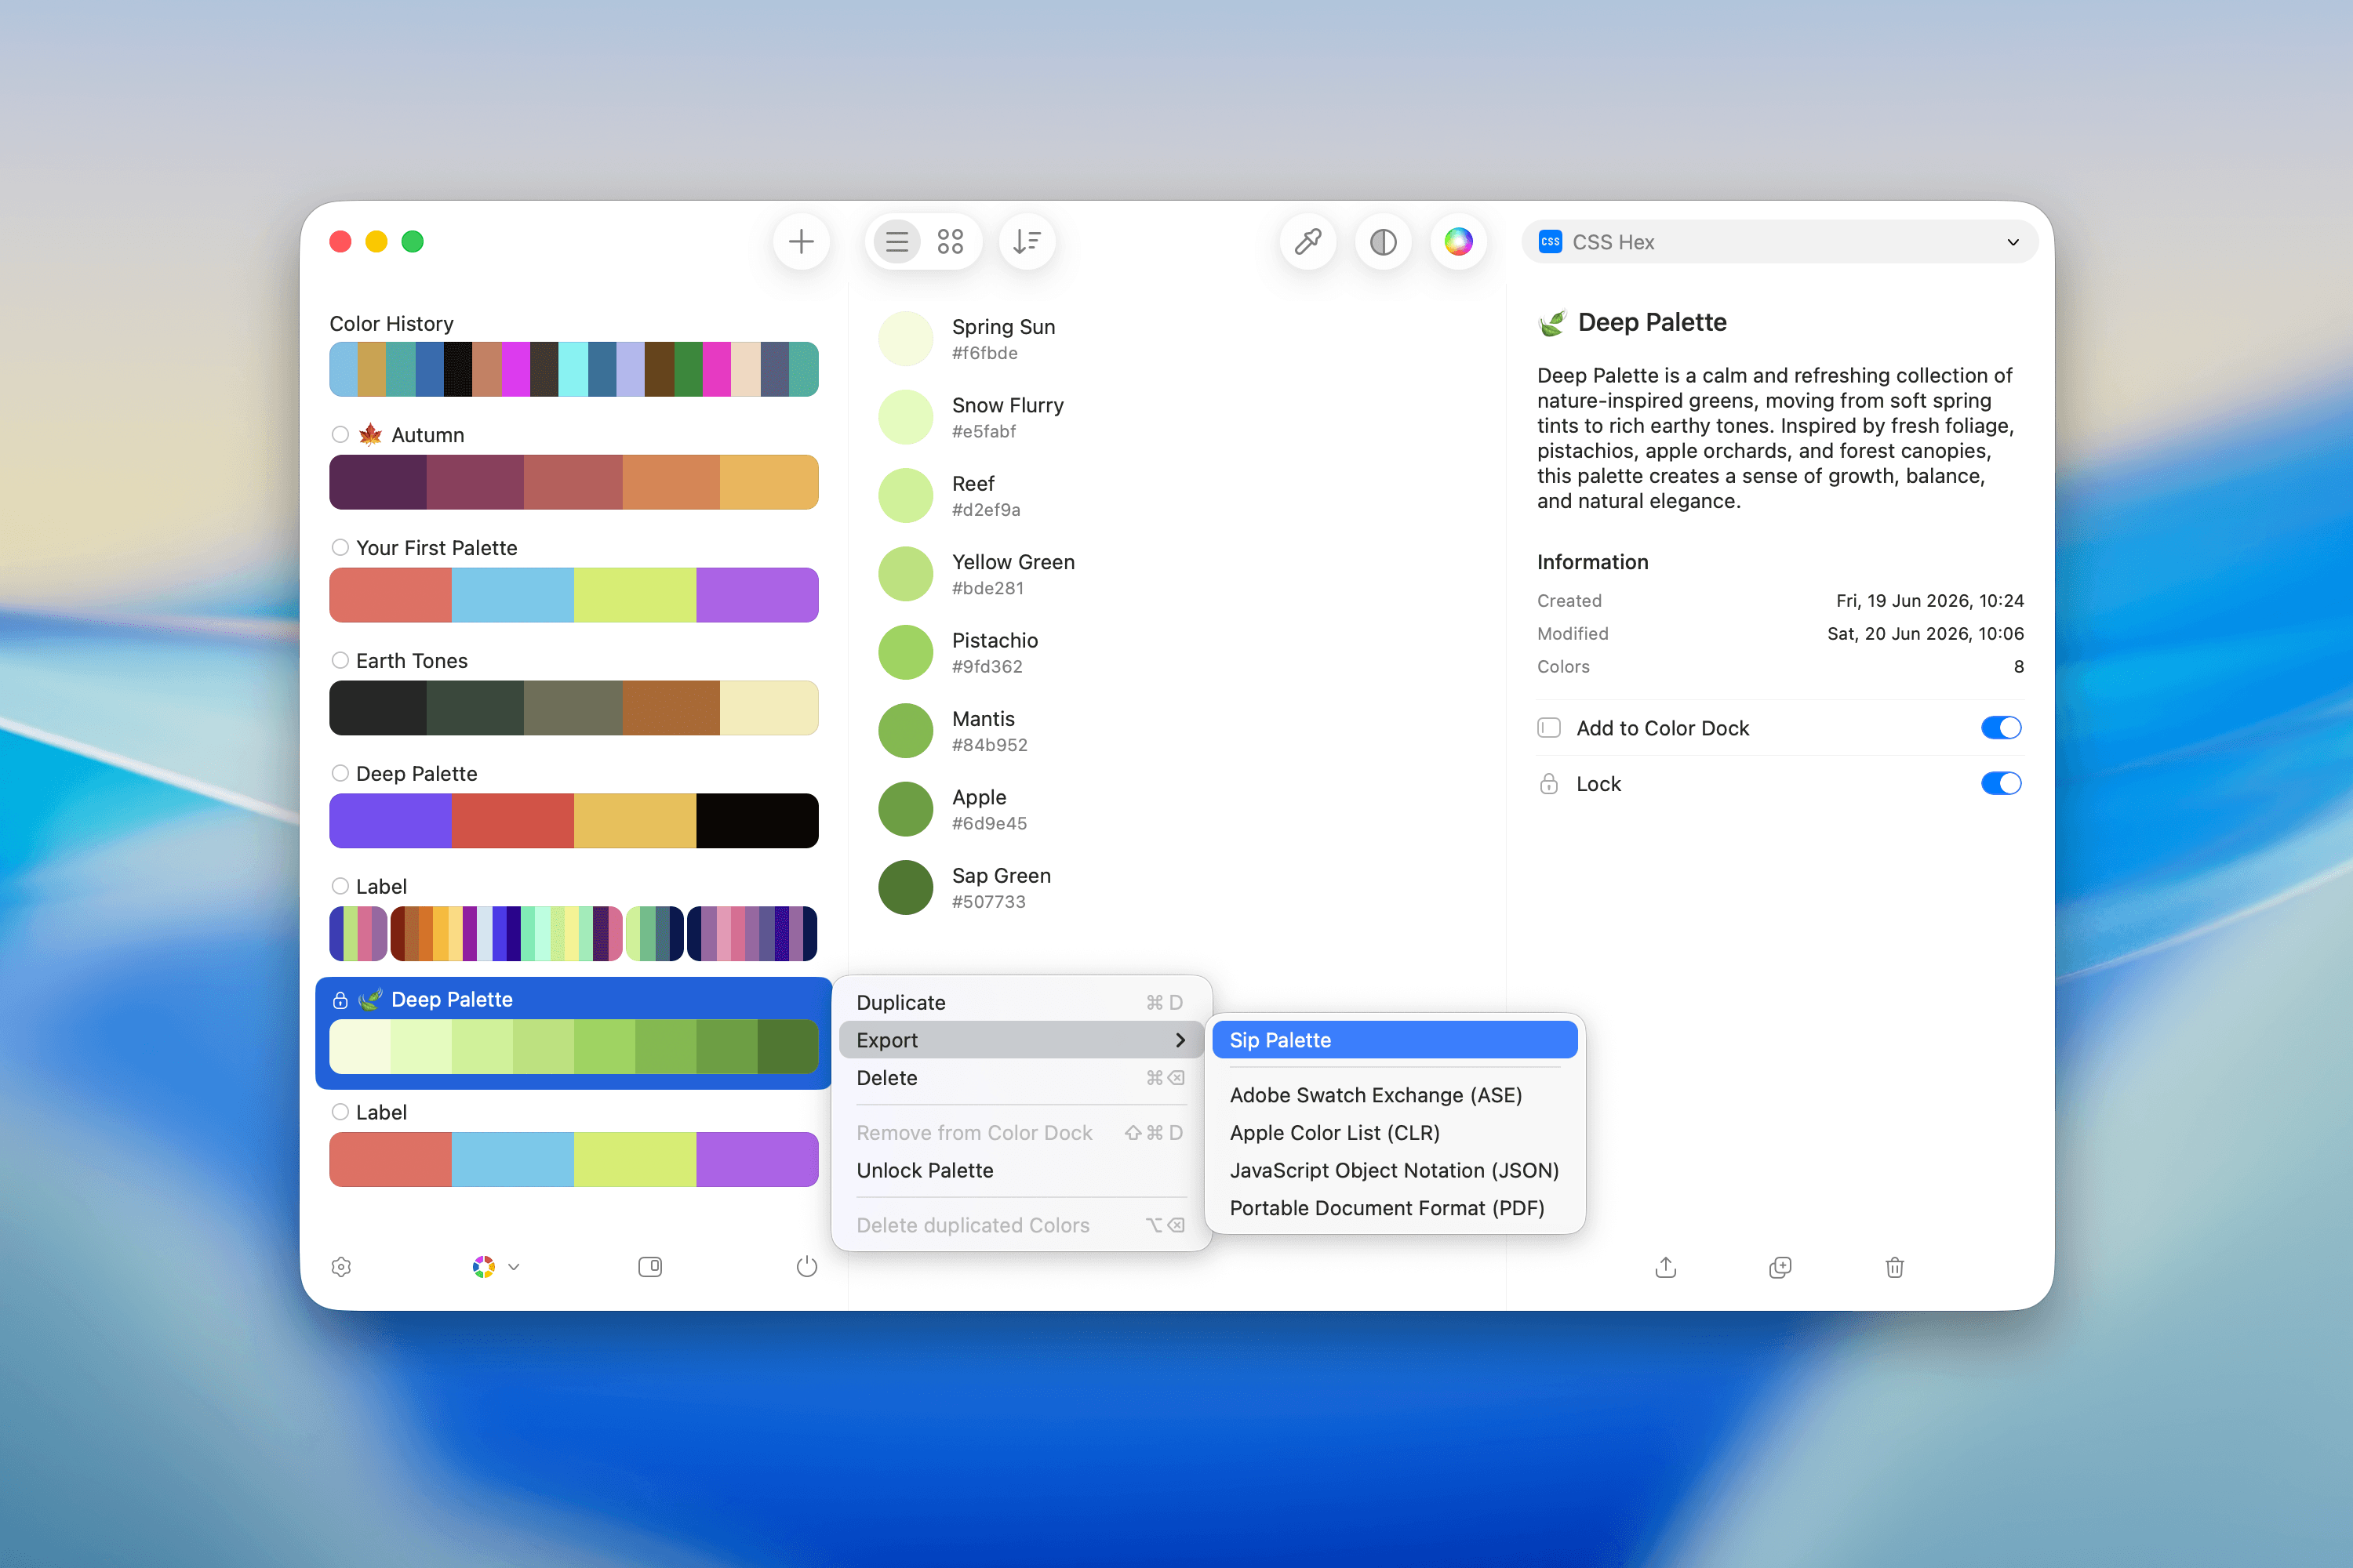
Task: Click leaf icon in selected Deep Palette row
Action: (x=370, y=999)
